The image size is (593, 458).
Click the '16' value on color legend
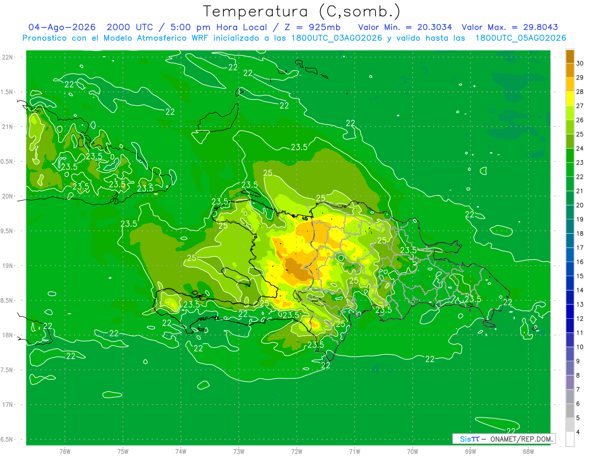(x=580, y=262)
